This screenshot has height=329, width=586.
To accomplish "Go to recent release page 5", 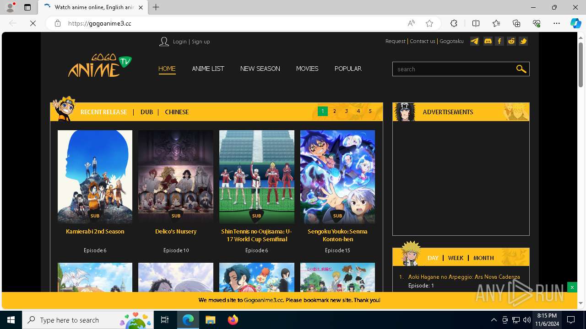I will (x=370, y=111).
